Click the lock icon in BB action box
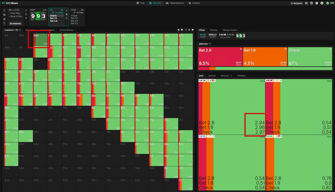Viewport: 335px width, 192px height. tap(67, 14)
